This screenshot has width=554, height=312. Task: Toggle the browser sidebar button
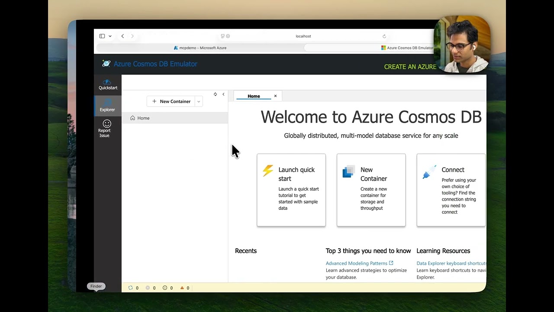[x=102, y=36]
